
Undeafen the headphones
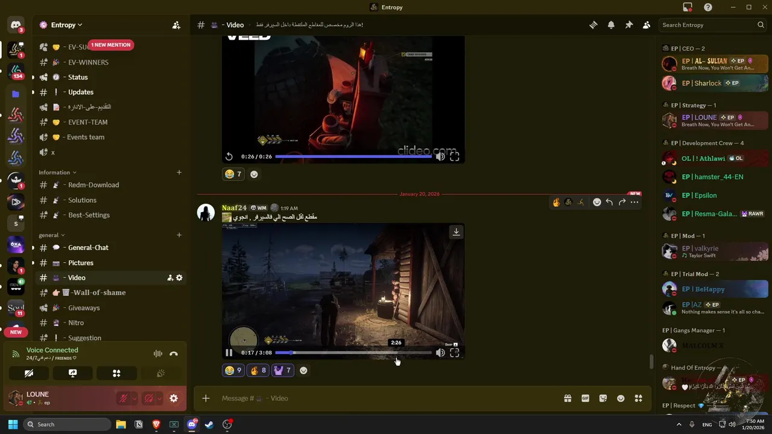pos(148,398)
